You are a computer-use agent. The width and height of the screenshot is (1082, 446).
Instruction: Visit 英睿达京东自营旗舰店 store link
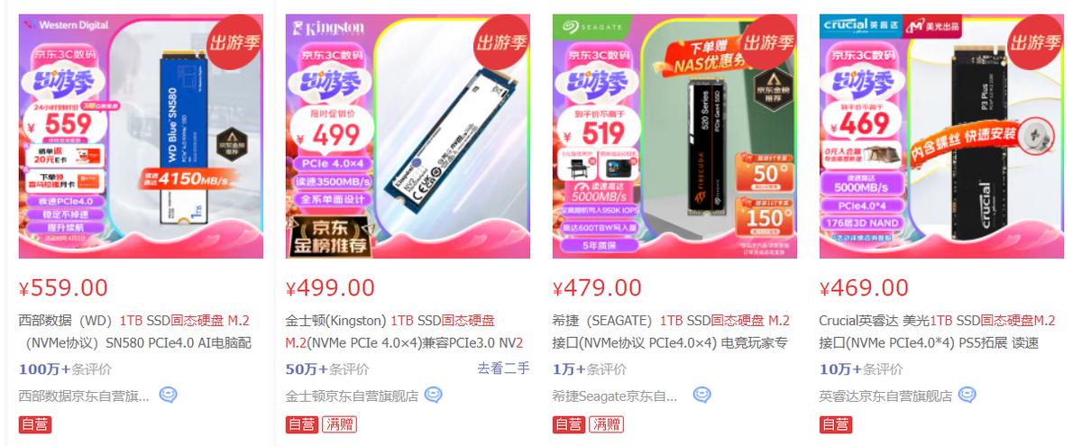885,396
